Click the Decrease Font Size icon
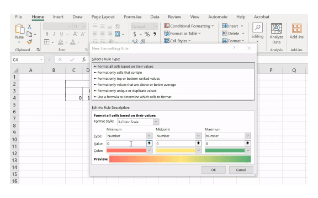The height and width of the screenshot is (198, 318). pyautogui.click(x=83, y=34)
